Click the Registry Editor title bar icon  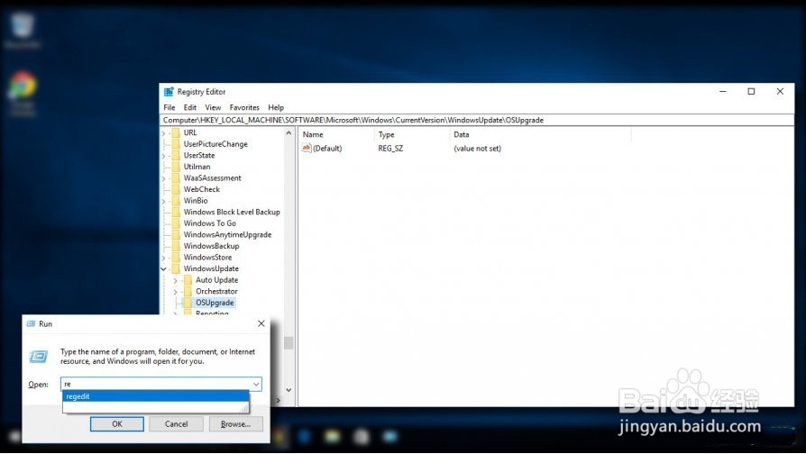coord(169,92)
